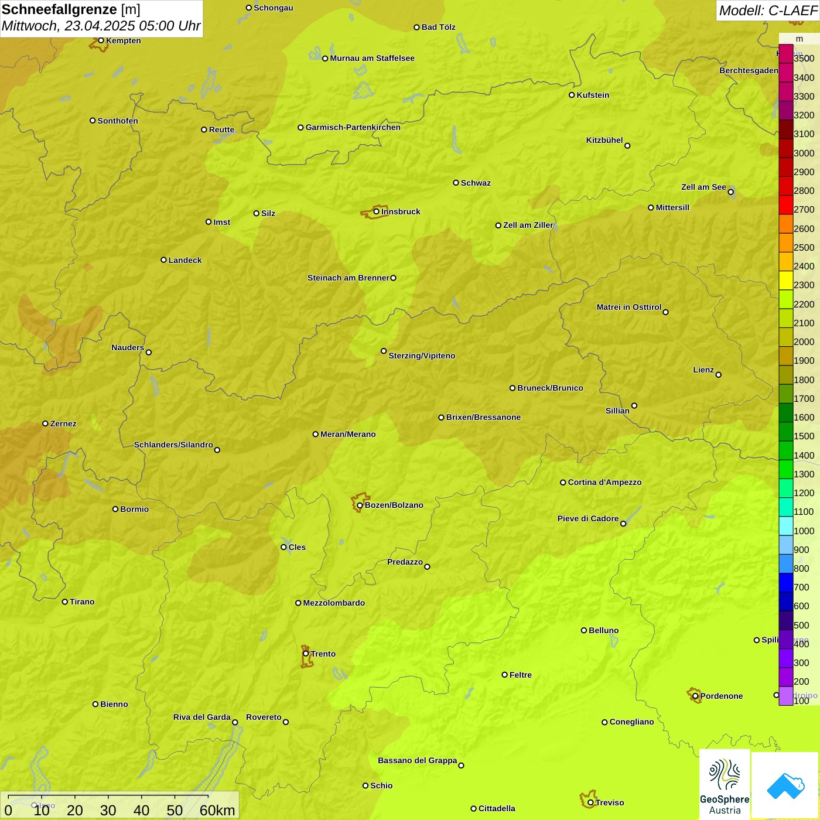The height and width of the screenshot is (820, 820).
Task: Click the Zell am See marker dot
Action: (x=730, y=192)
